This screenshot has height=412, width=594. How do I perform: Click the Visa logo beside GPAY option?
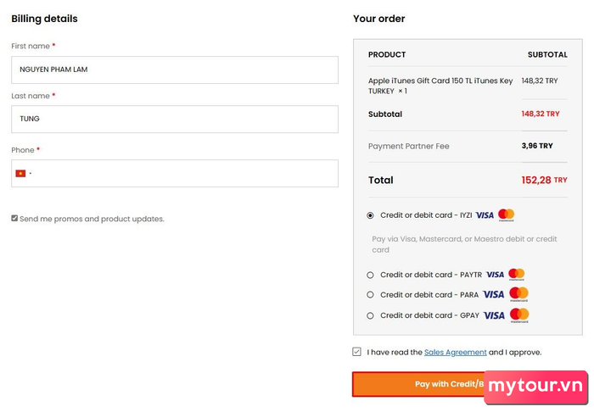[494, 315]
